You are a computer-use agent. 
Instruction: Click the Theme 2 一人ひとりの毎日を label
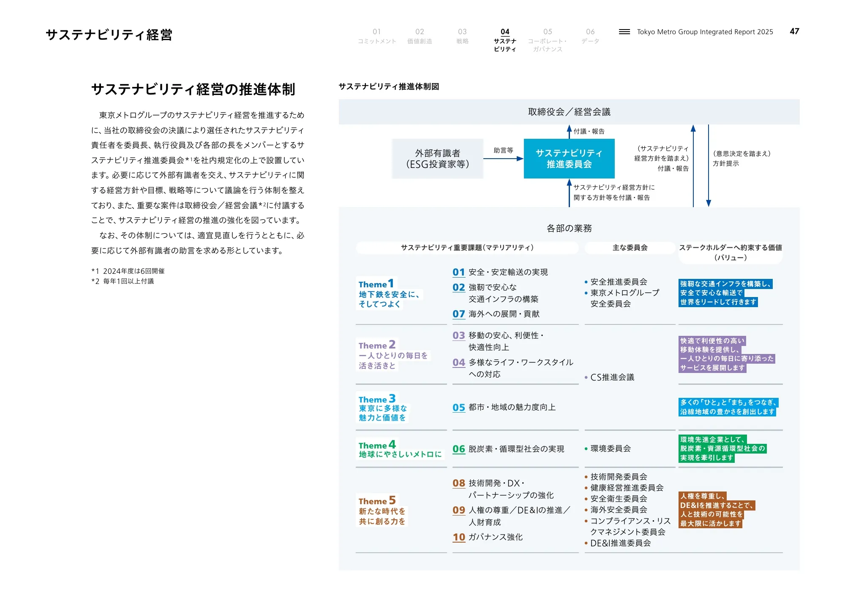[393, 355]
